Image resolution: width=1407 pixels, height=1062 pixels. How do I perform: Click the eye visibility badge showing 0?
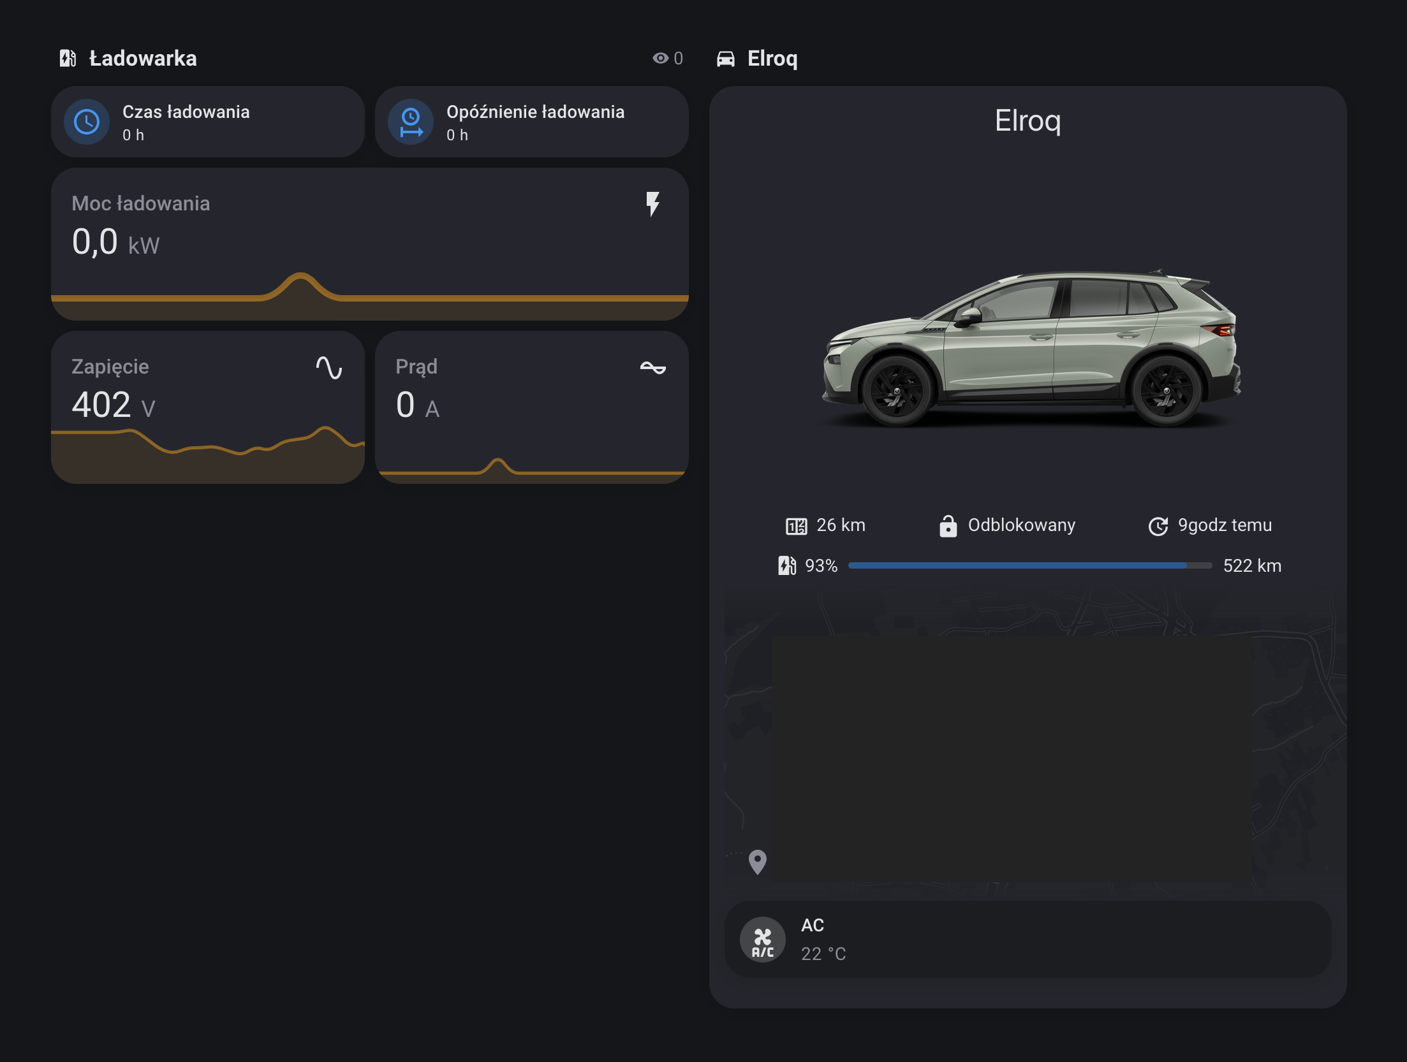(x=667, y=58)
